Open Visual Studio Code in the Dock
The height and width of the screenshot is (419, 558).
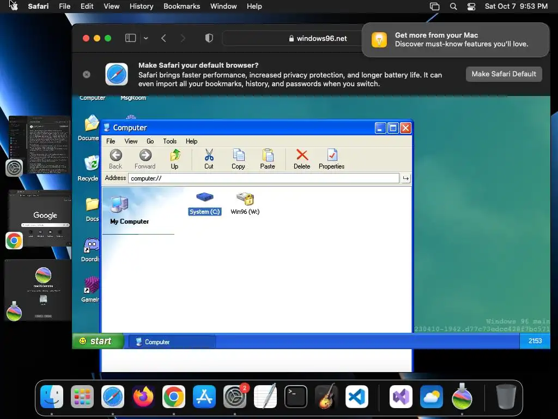point(356,397)
